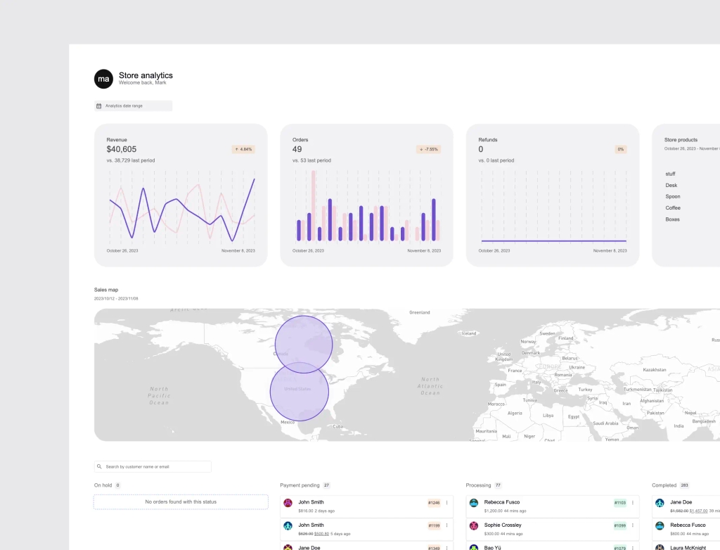Click the 'vs. 0 last period' text
This screenshot has width=720, height=550.
tap(496, 160)
